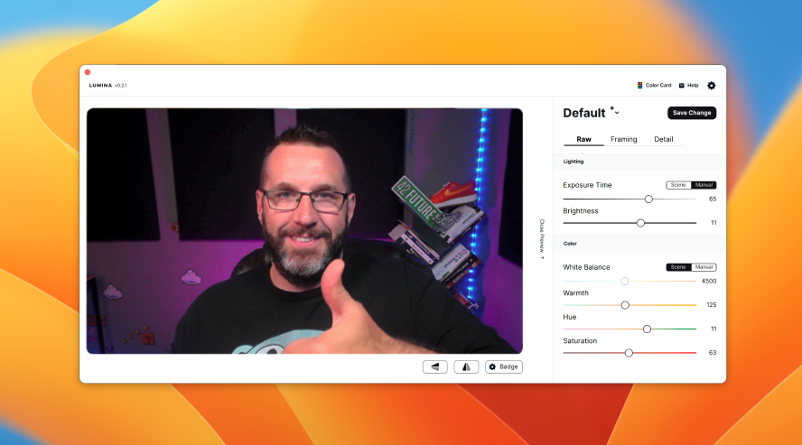Flip the preview vertically

pos(435,366)
